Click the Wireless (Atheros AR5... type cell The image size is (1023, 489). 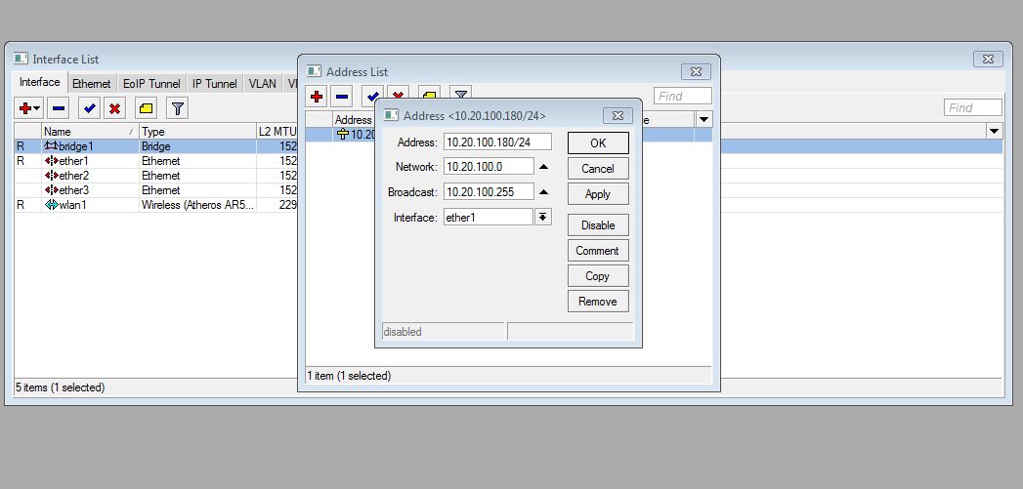[197, 205]
